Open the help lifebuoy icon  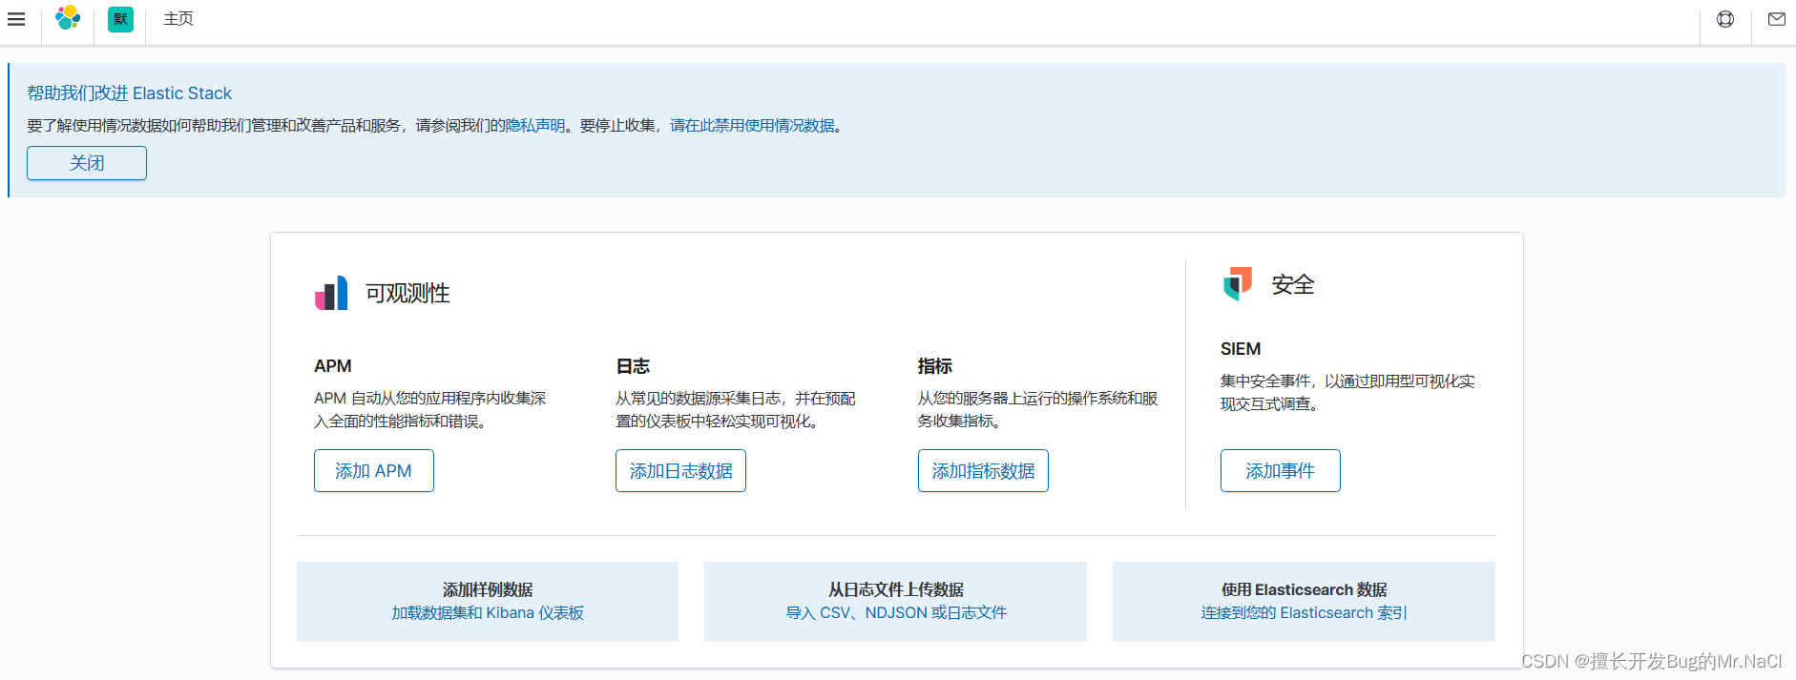(x=1725, y=19)
